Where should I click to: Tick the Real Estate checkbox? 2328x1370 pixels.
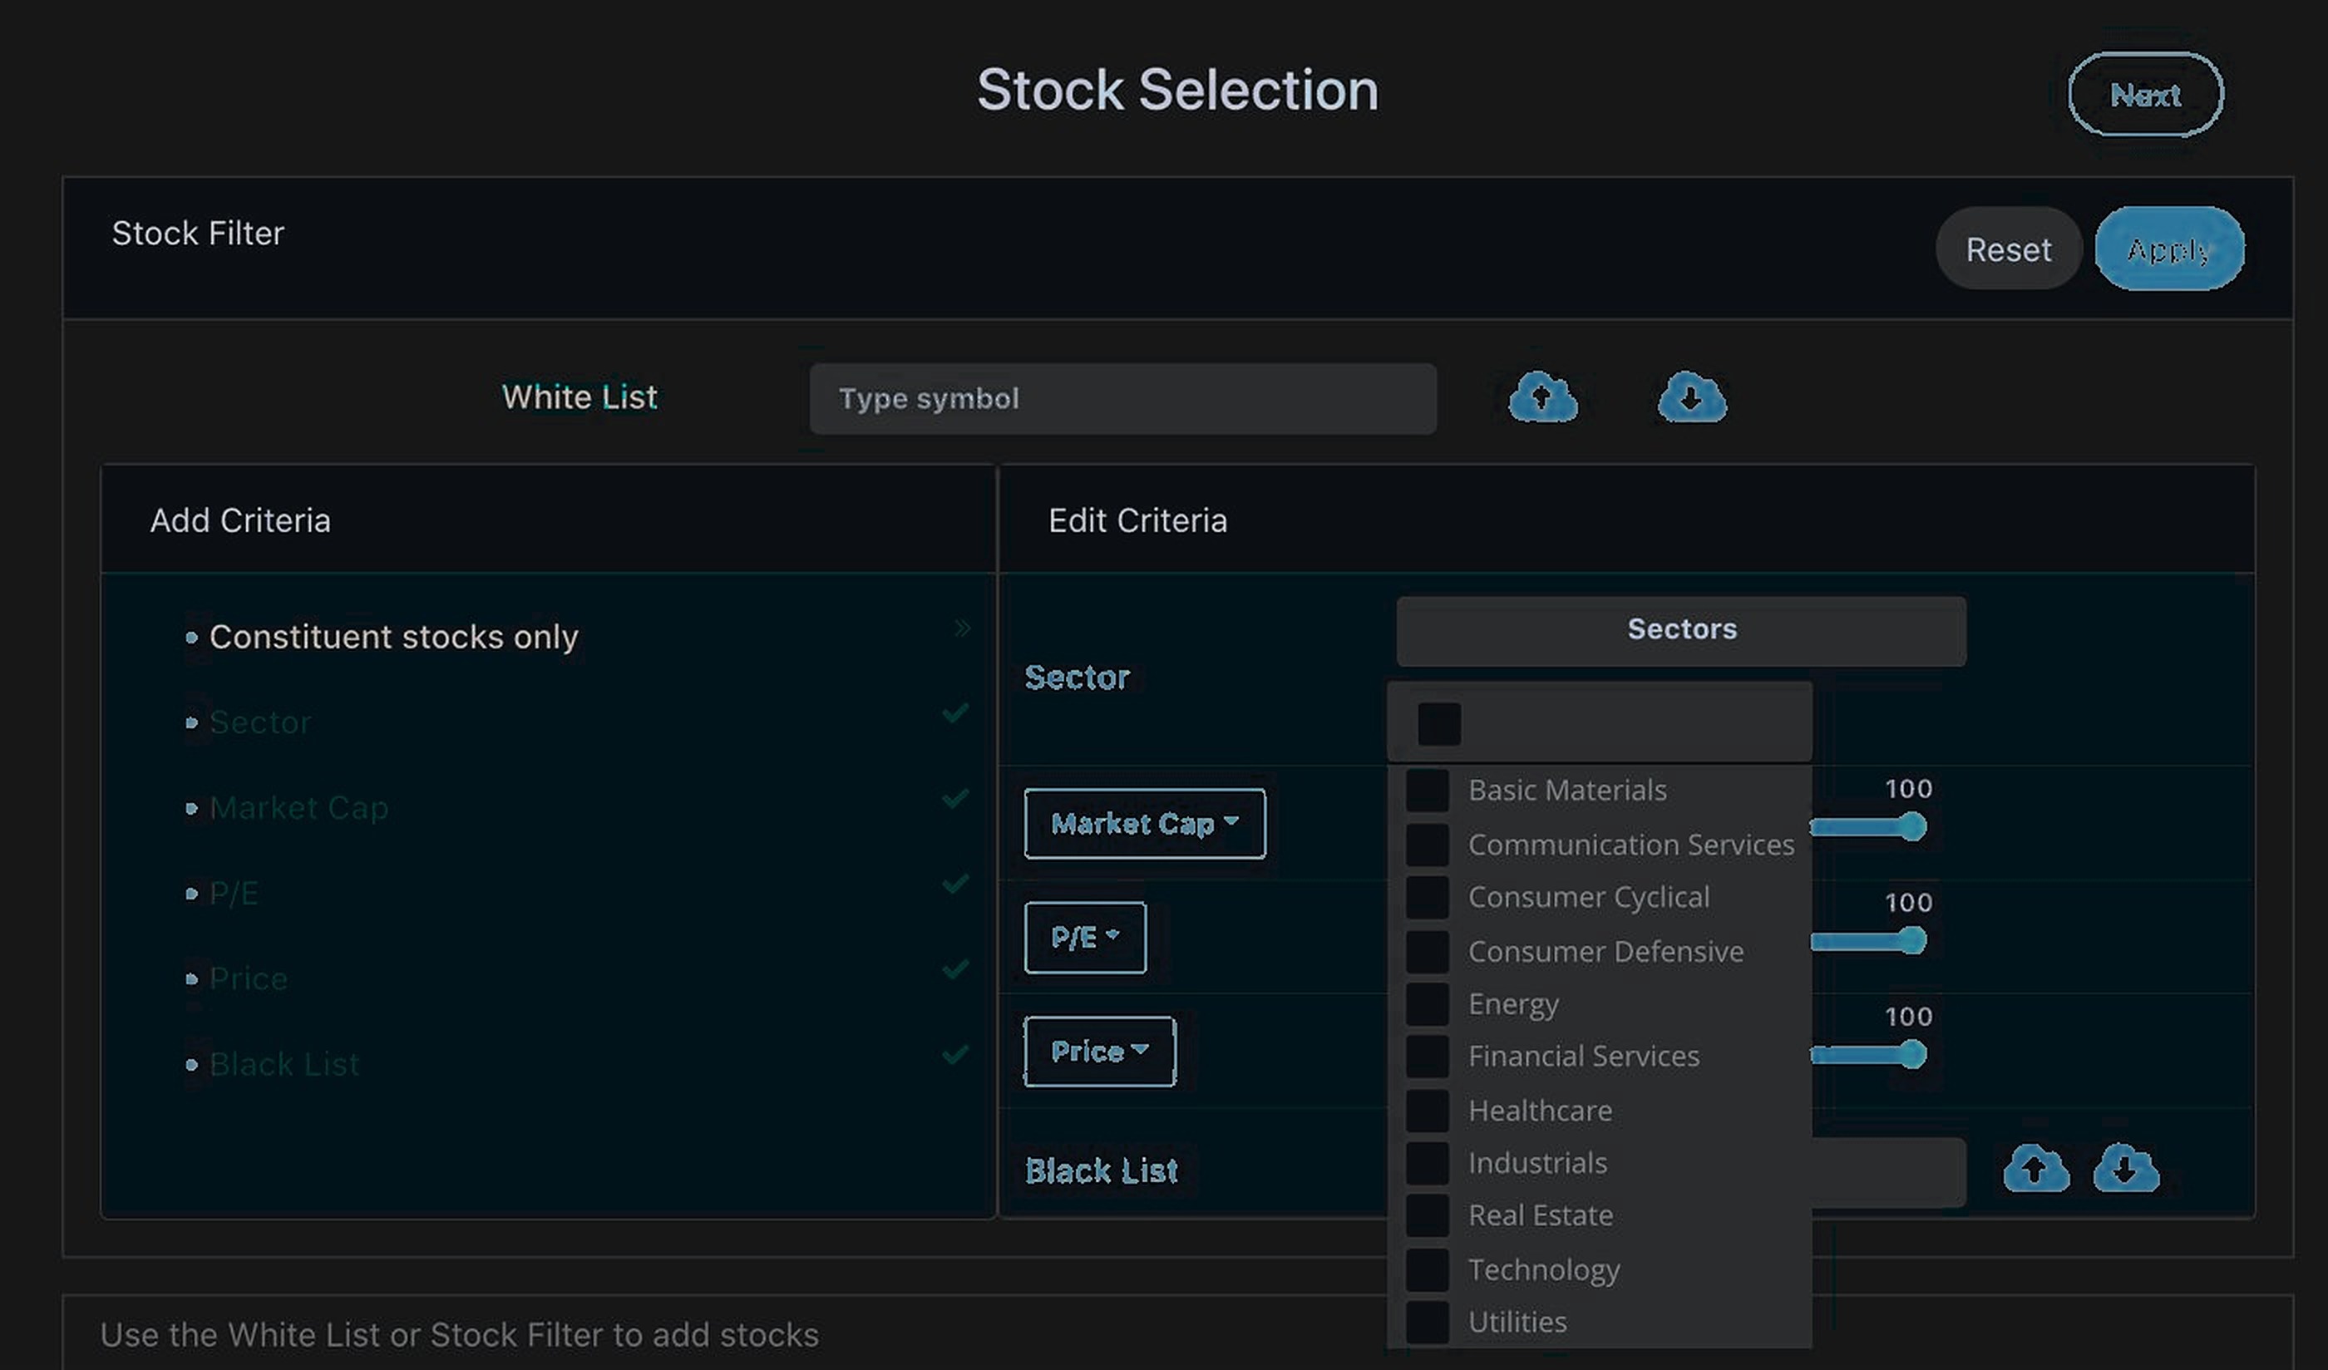(1428, 1215)
